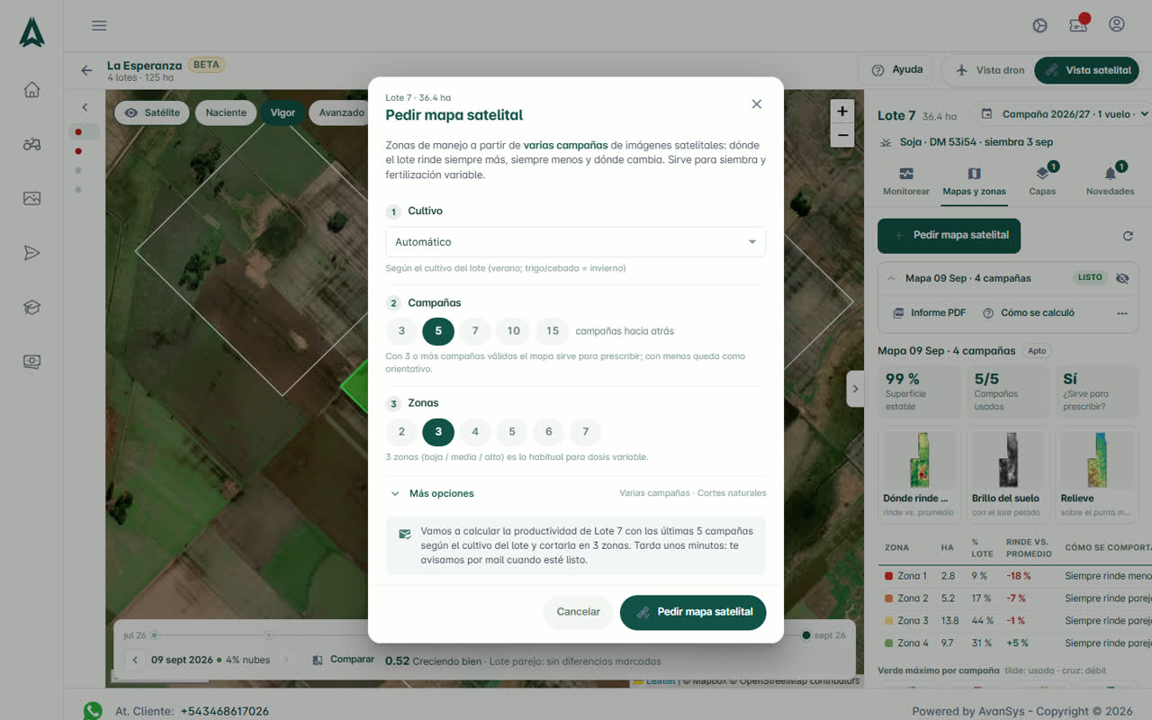This screenshot has height=720, width=1152.
Task: Open the WhatsApp customer support icon
Action: point(93,711)
